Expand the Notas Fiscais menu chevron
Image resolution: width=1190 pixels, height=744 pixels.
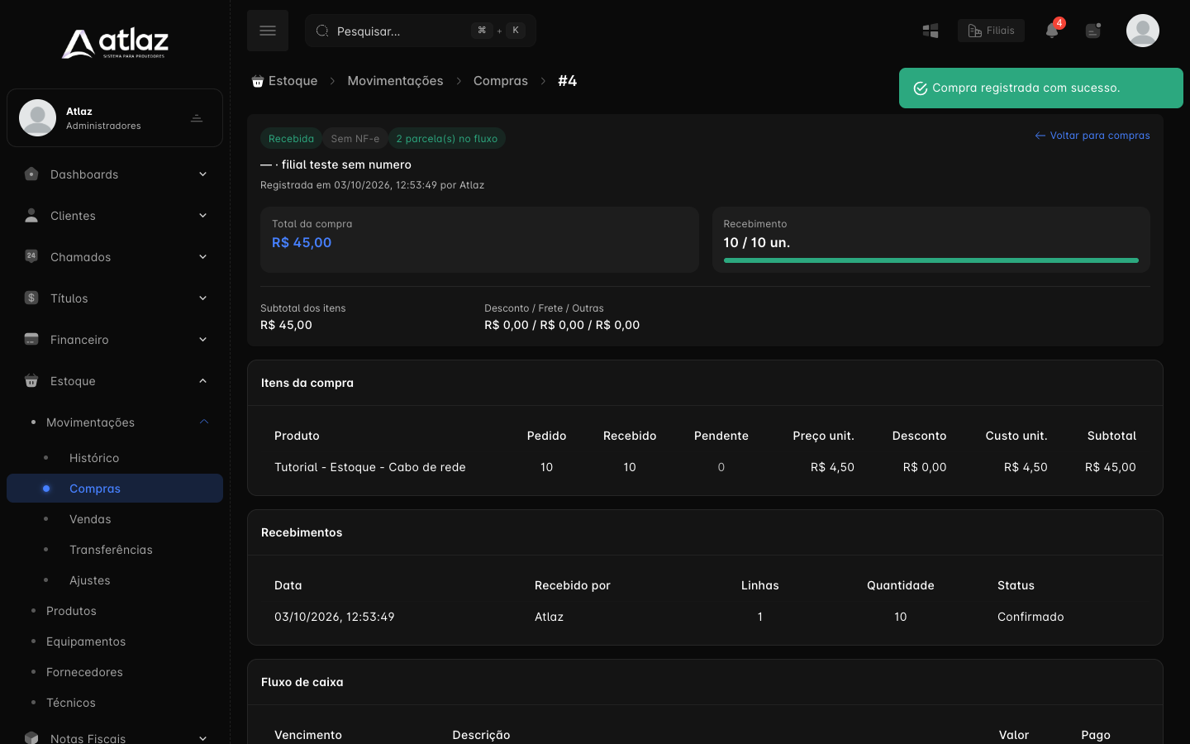pos(202,737)
